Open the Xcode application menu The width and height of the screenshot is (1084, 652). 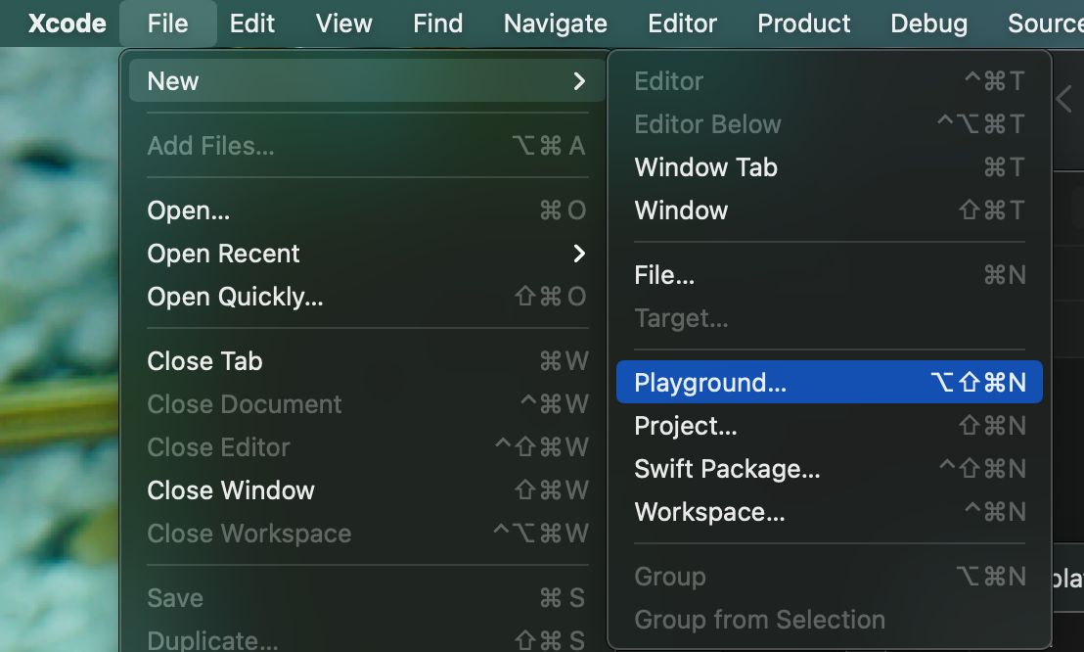click(68, 23)
